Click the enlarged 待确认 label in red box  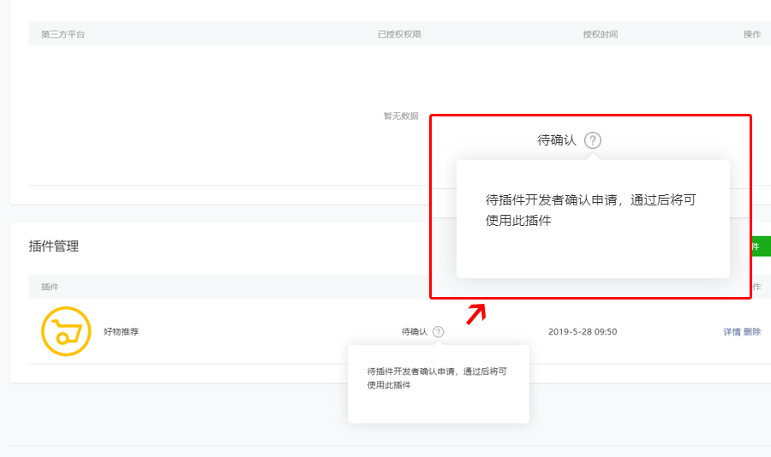557,140
